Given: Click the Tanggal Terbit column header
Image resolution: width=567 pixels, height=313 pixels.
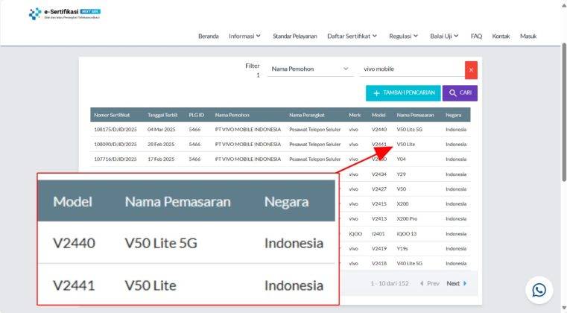Looking at the screenshot, I should click(162, 115).
